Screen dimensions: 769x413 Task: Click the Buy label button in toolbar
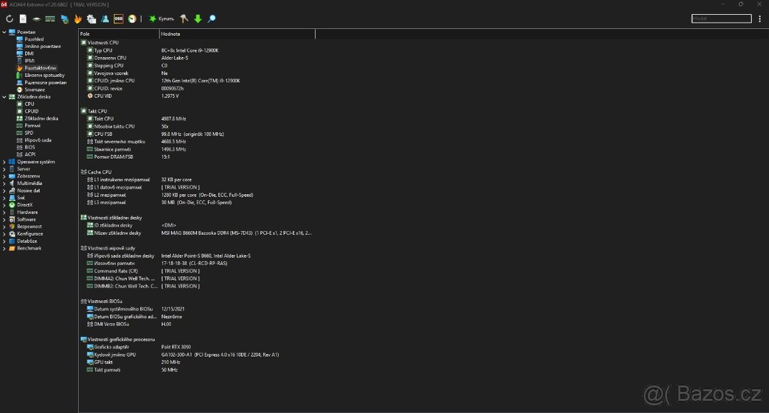[166, 19]
